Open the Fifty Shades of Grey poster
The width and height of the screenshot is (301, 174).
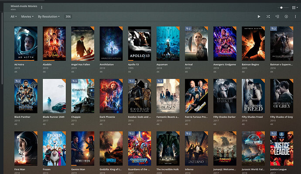(x=282, y=96)
